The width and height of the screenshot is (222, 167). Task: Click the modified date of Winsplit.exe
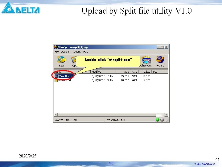click(102, 76)
